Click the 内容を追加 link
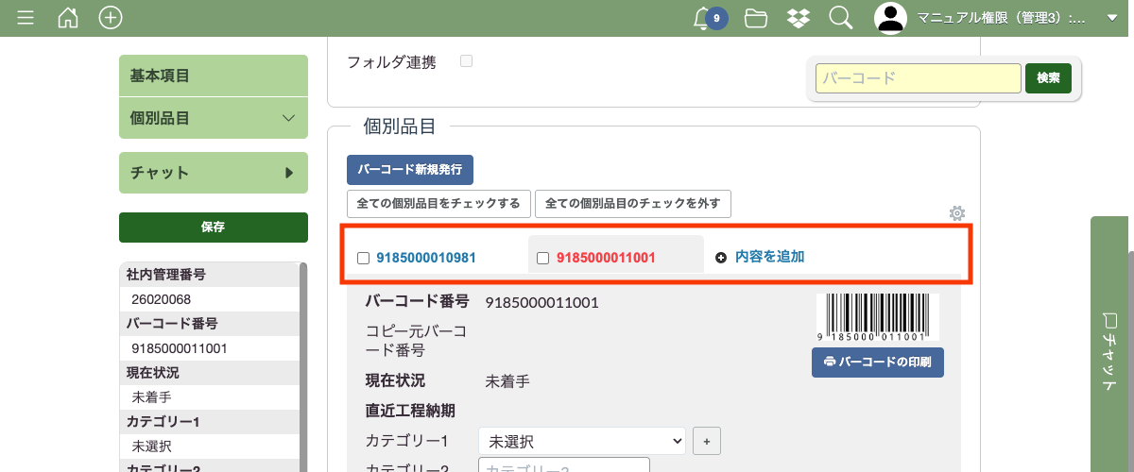This screenshot has height=472, width=1134. click(769, 256)
